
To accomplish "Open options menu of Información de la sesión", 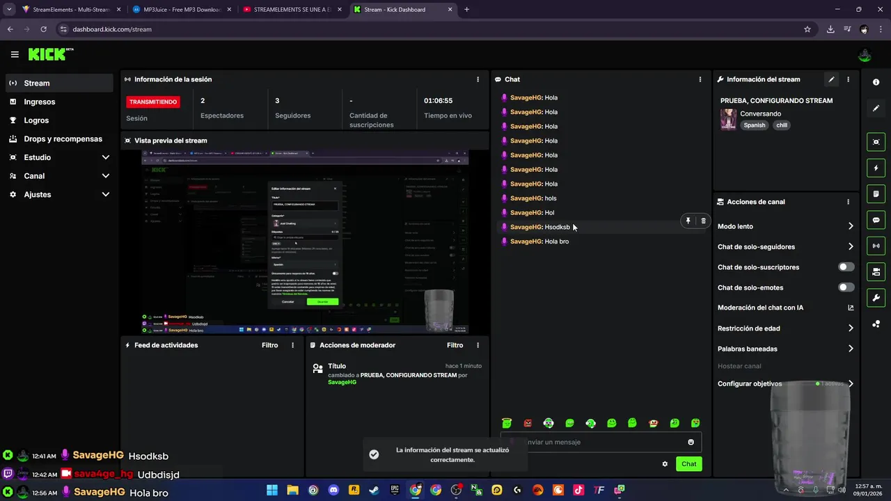I will pos(478,79).
